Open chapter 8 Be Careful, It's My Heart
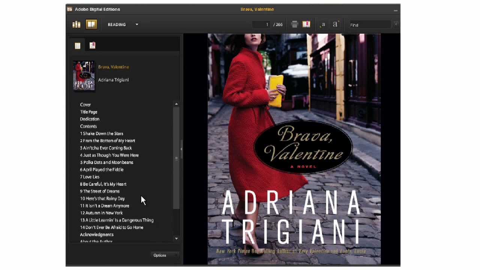The image size is (480, 270). coord(103,184)
